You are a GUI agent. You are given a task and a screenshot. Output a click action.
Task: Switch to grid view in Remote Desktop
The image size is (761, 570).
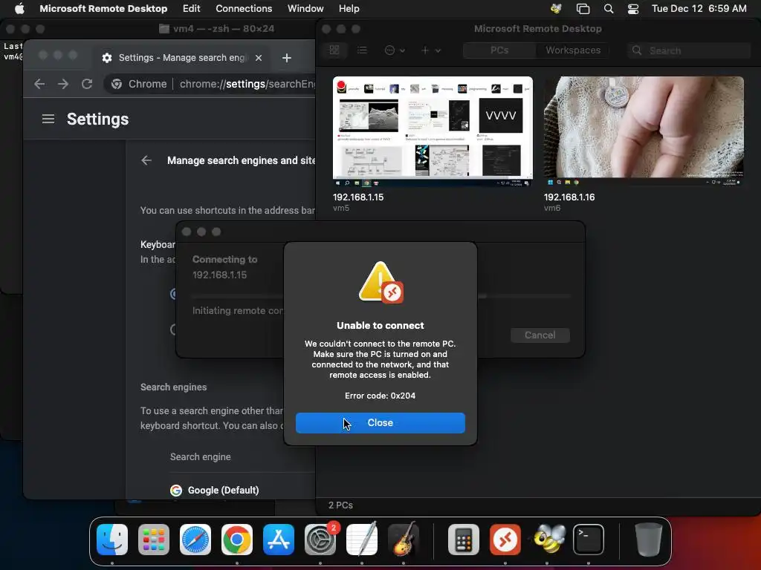coord(334,50)
